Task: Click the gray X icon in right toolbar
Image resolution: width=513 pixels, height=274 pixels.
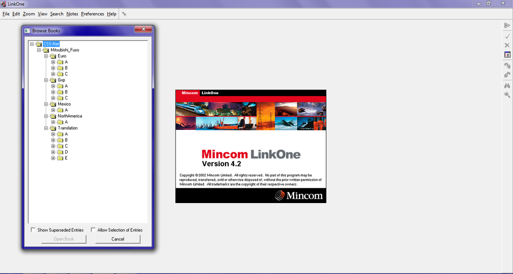Action: point(507,45)
